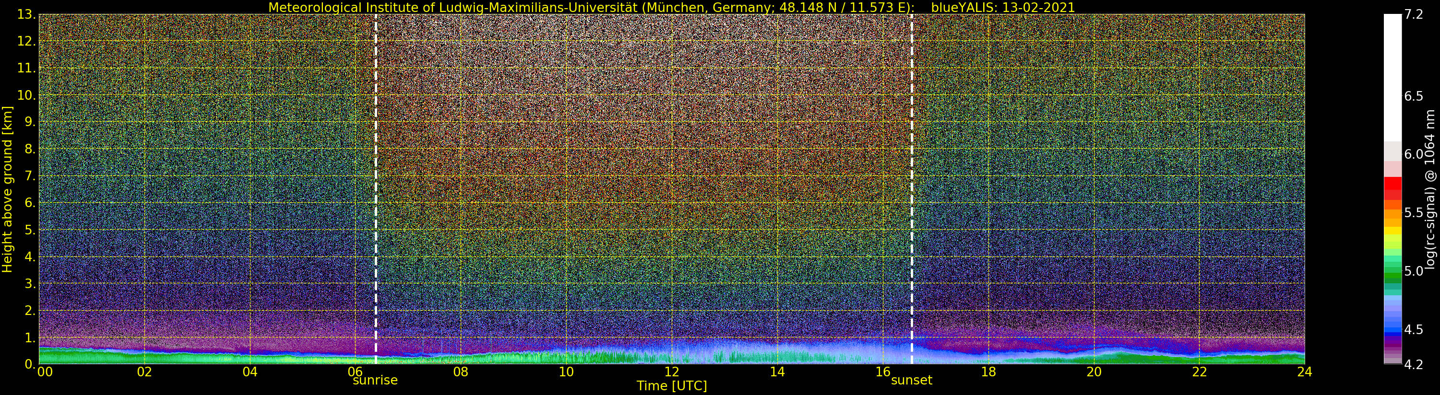
Task: Click the white dashed sunrise marker line
Action: pos(376,189)
